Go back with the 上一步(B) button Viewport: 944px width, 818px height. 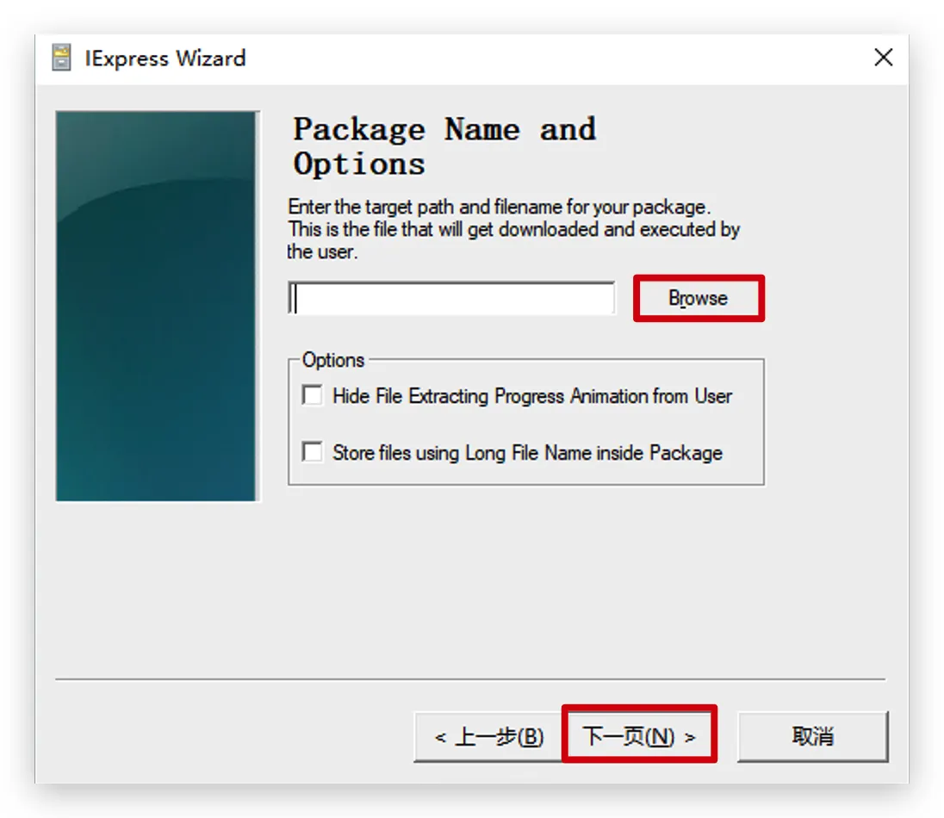pyautogui.click(x=488, y=737)
